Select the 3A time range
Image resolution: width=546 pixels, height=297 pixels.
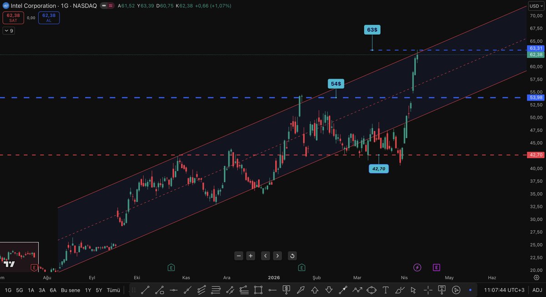click(x=42, y=290)
